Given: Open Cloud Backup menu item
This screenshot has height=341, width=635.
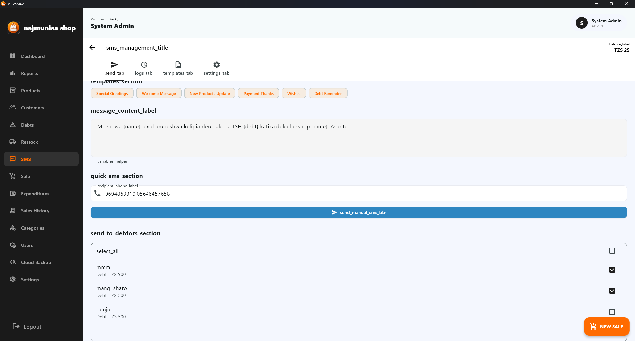Looking at the screenshot, I should (x=41, y=262).
